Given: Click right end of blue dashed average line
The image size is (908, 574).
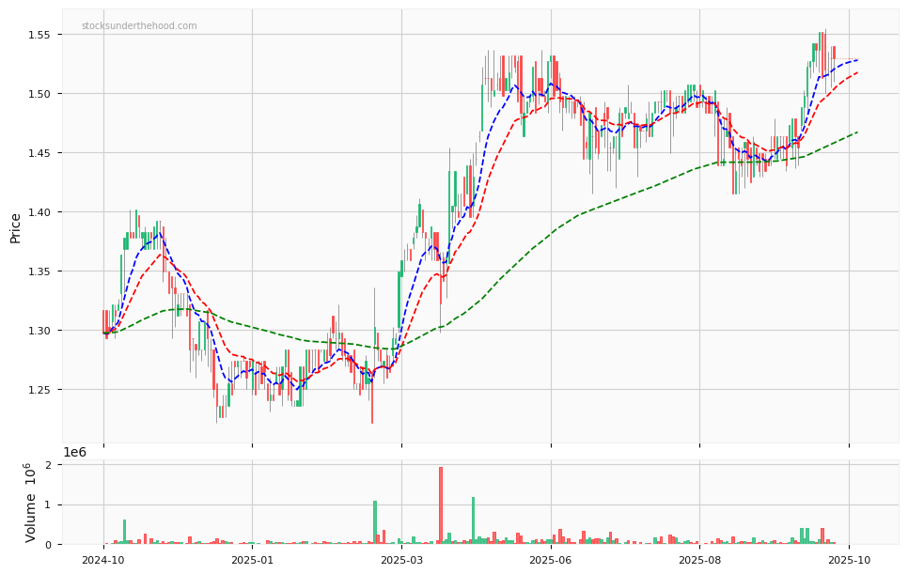Looking at the screenshot, I should tap(856, 60).
